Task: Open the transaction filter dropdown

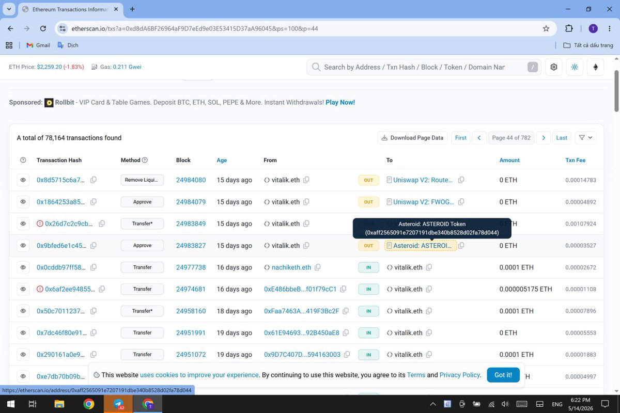Action: [586, 138]
